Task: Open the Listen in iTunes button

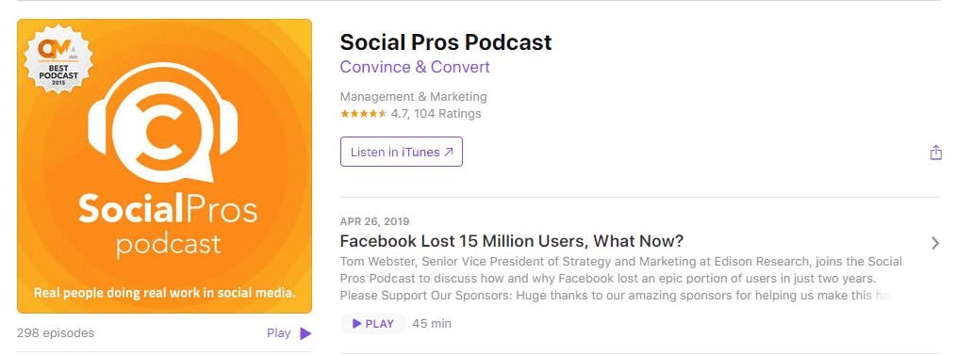Action: point(402,152)
